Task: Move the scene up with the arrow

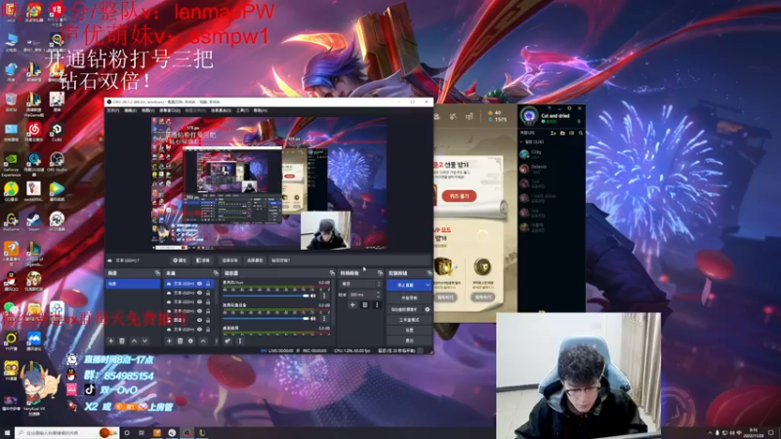Action: pos(134,340)
